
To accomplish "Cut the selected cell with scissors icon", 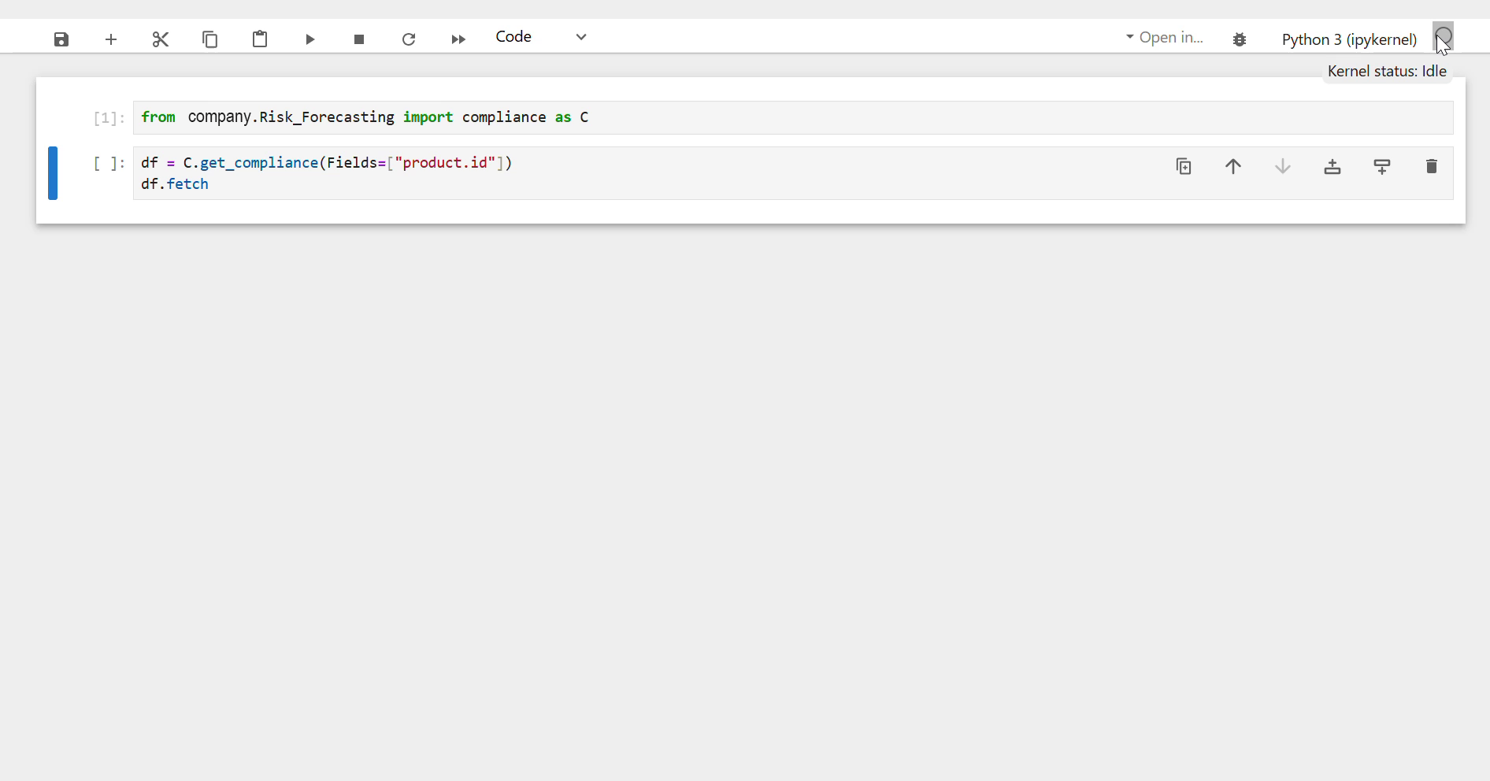I will [x=161, y=39].
